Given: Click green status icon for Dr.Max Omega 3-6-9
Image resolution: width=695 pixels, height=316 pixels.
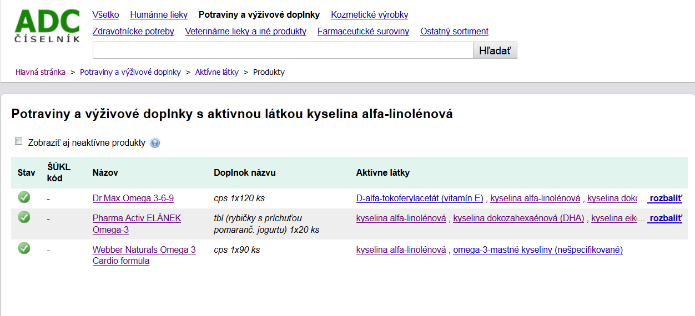Looking at the screenshot, I should (24, 197).
